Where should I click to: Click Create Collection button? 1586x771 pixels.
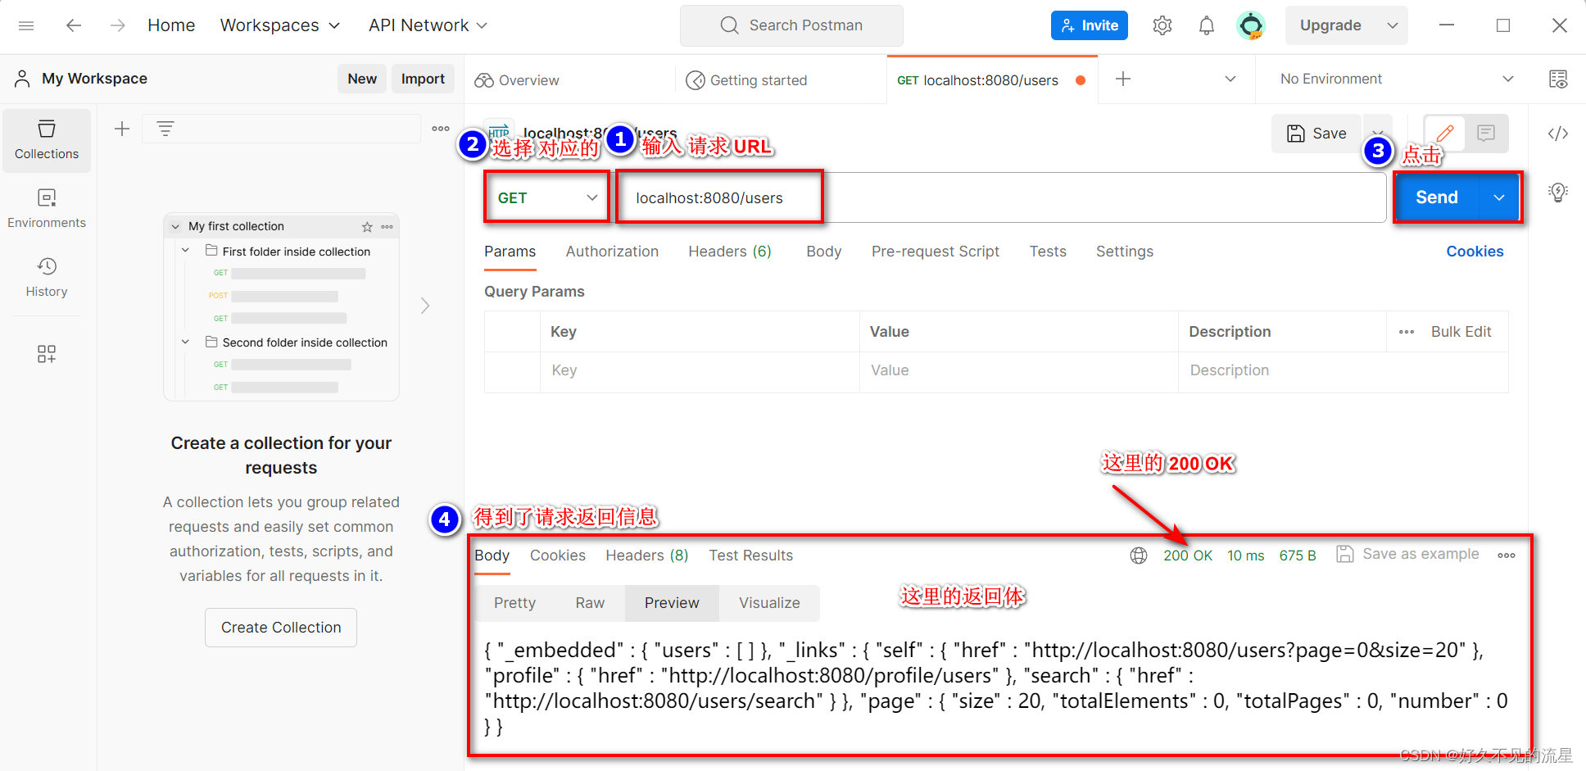click(281, 628)
